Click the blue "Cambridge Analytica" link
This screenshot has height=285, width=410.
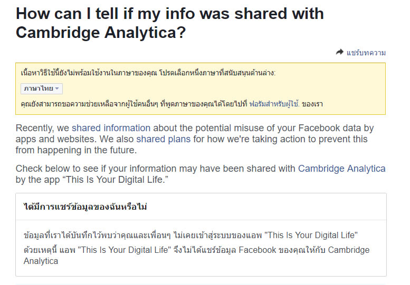coord(341,169)
